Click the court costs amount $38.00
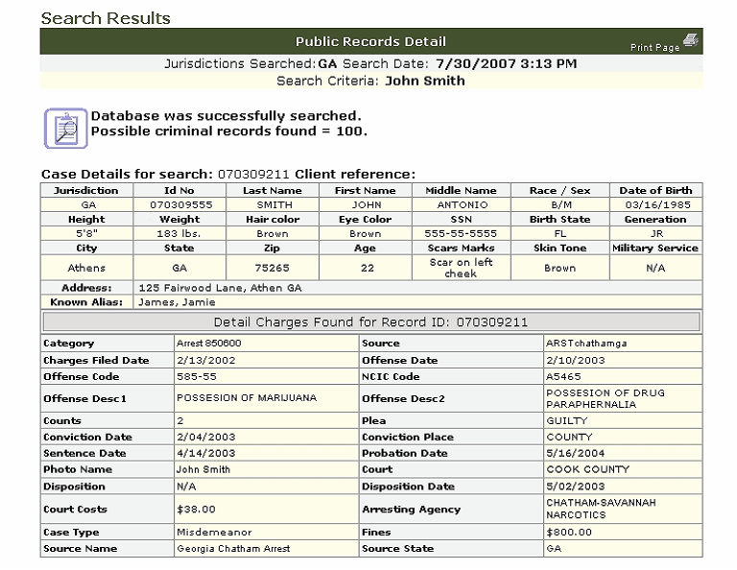Screen dimensions: 737x570 click(x=195, y=509)
